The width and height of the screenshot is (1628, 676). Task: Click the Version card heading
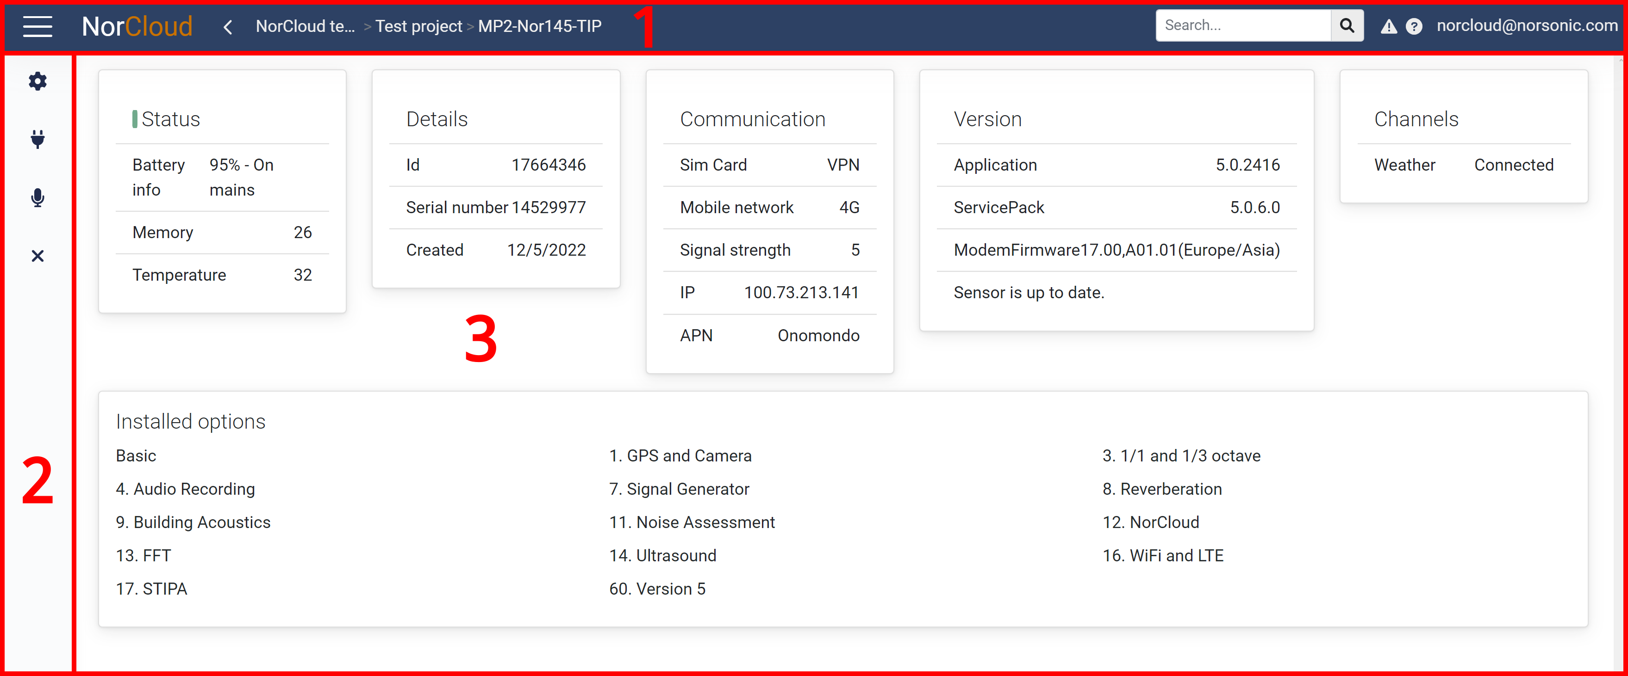pyautogui.click(x=988, y=119)
